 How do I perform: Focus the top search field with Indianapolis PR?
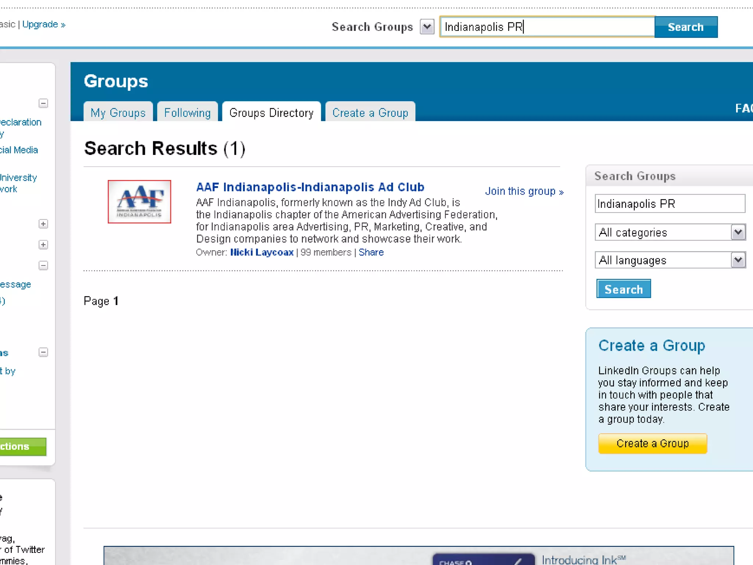click(546, 27)
